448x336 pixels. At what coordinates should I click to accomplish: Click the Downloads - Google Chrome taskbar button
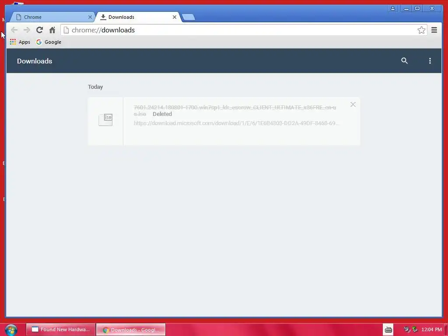coord(130,330)
